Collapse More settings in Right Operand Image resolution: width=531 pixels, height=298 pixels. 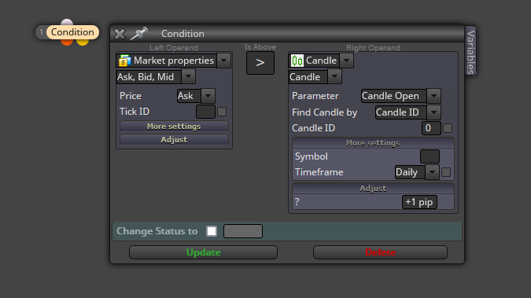[373, 143]
